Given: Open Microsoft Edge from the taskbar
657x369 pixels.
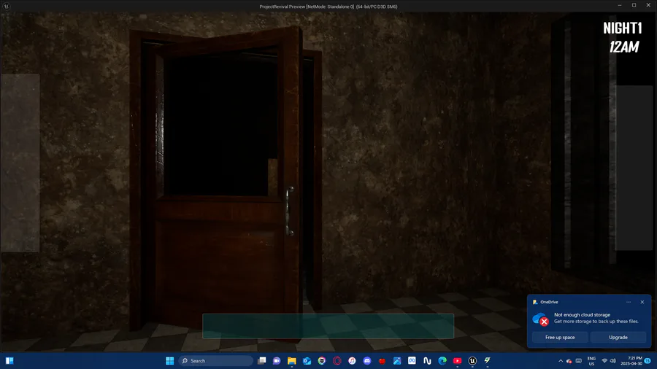Looking at the screenshot, I should click(x=442, y=361).
